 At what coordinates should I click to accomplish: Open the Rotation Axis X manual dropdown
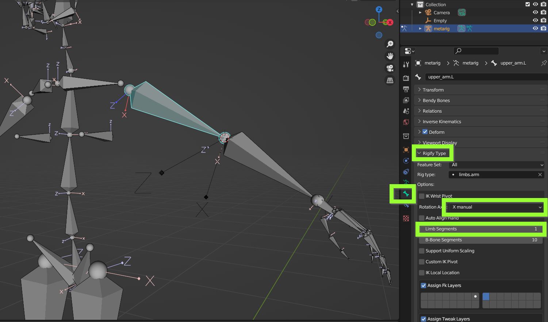tap(497, 207)
